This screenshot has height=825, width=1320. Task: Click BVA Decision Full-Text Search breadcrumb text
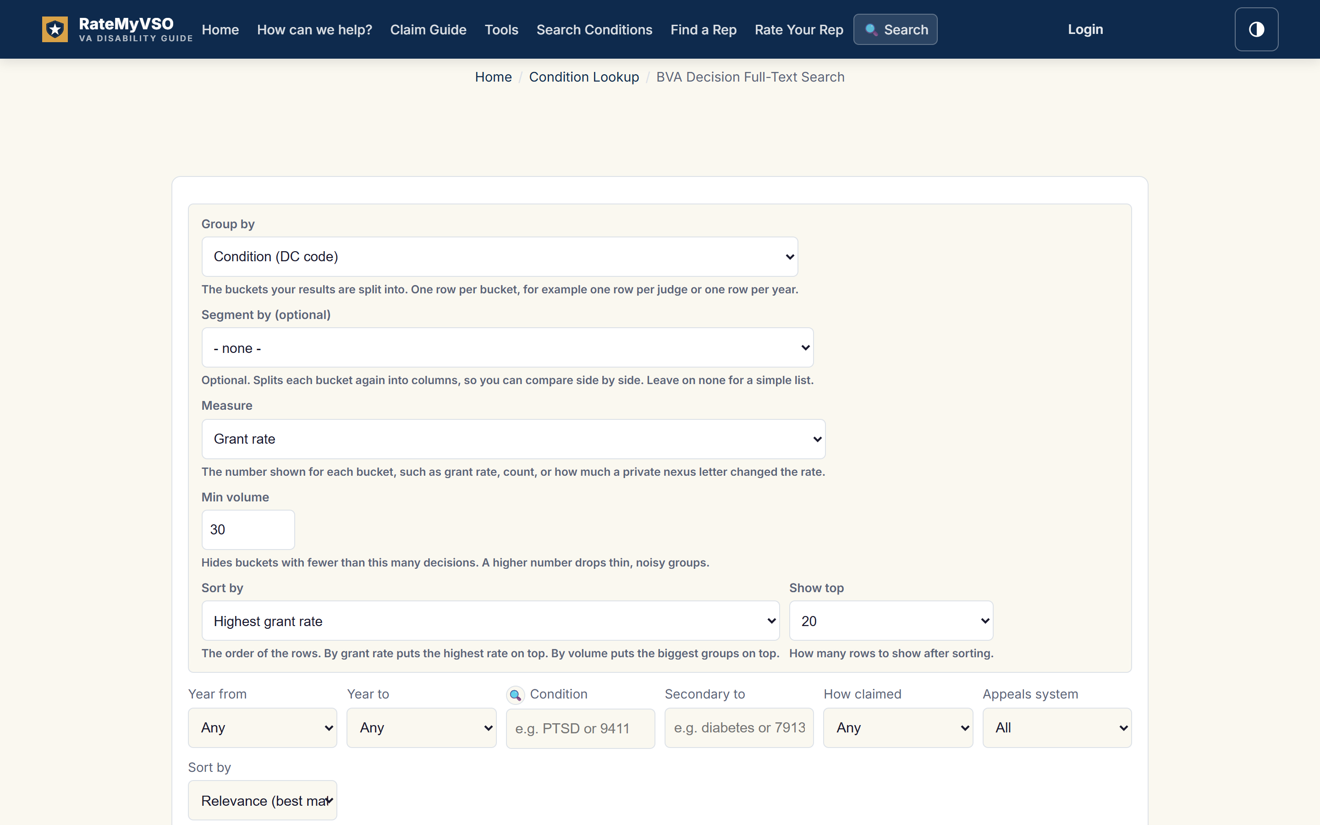[750, 77]
